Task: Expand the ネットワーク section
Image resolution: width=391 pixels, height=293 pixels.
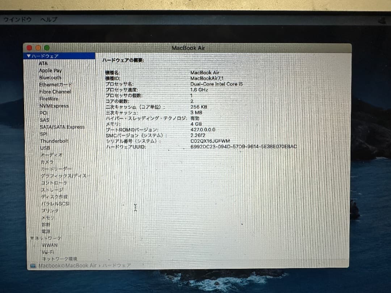Action: pyautogui.click(x=32, y=238)
